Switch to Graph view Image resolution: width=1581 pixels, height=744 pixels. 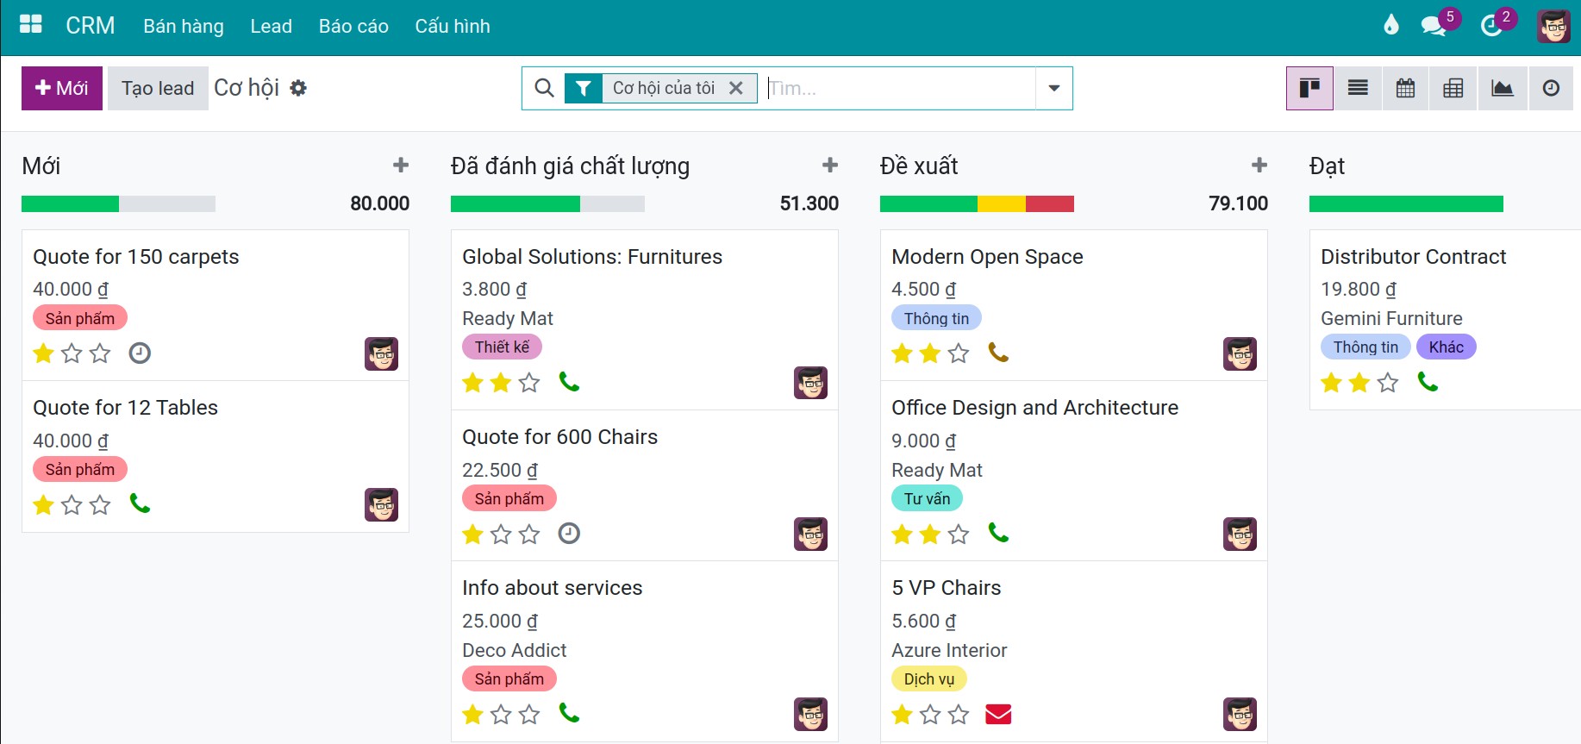click(x=1503, y=88)
